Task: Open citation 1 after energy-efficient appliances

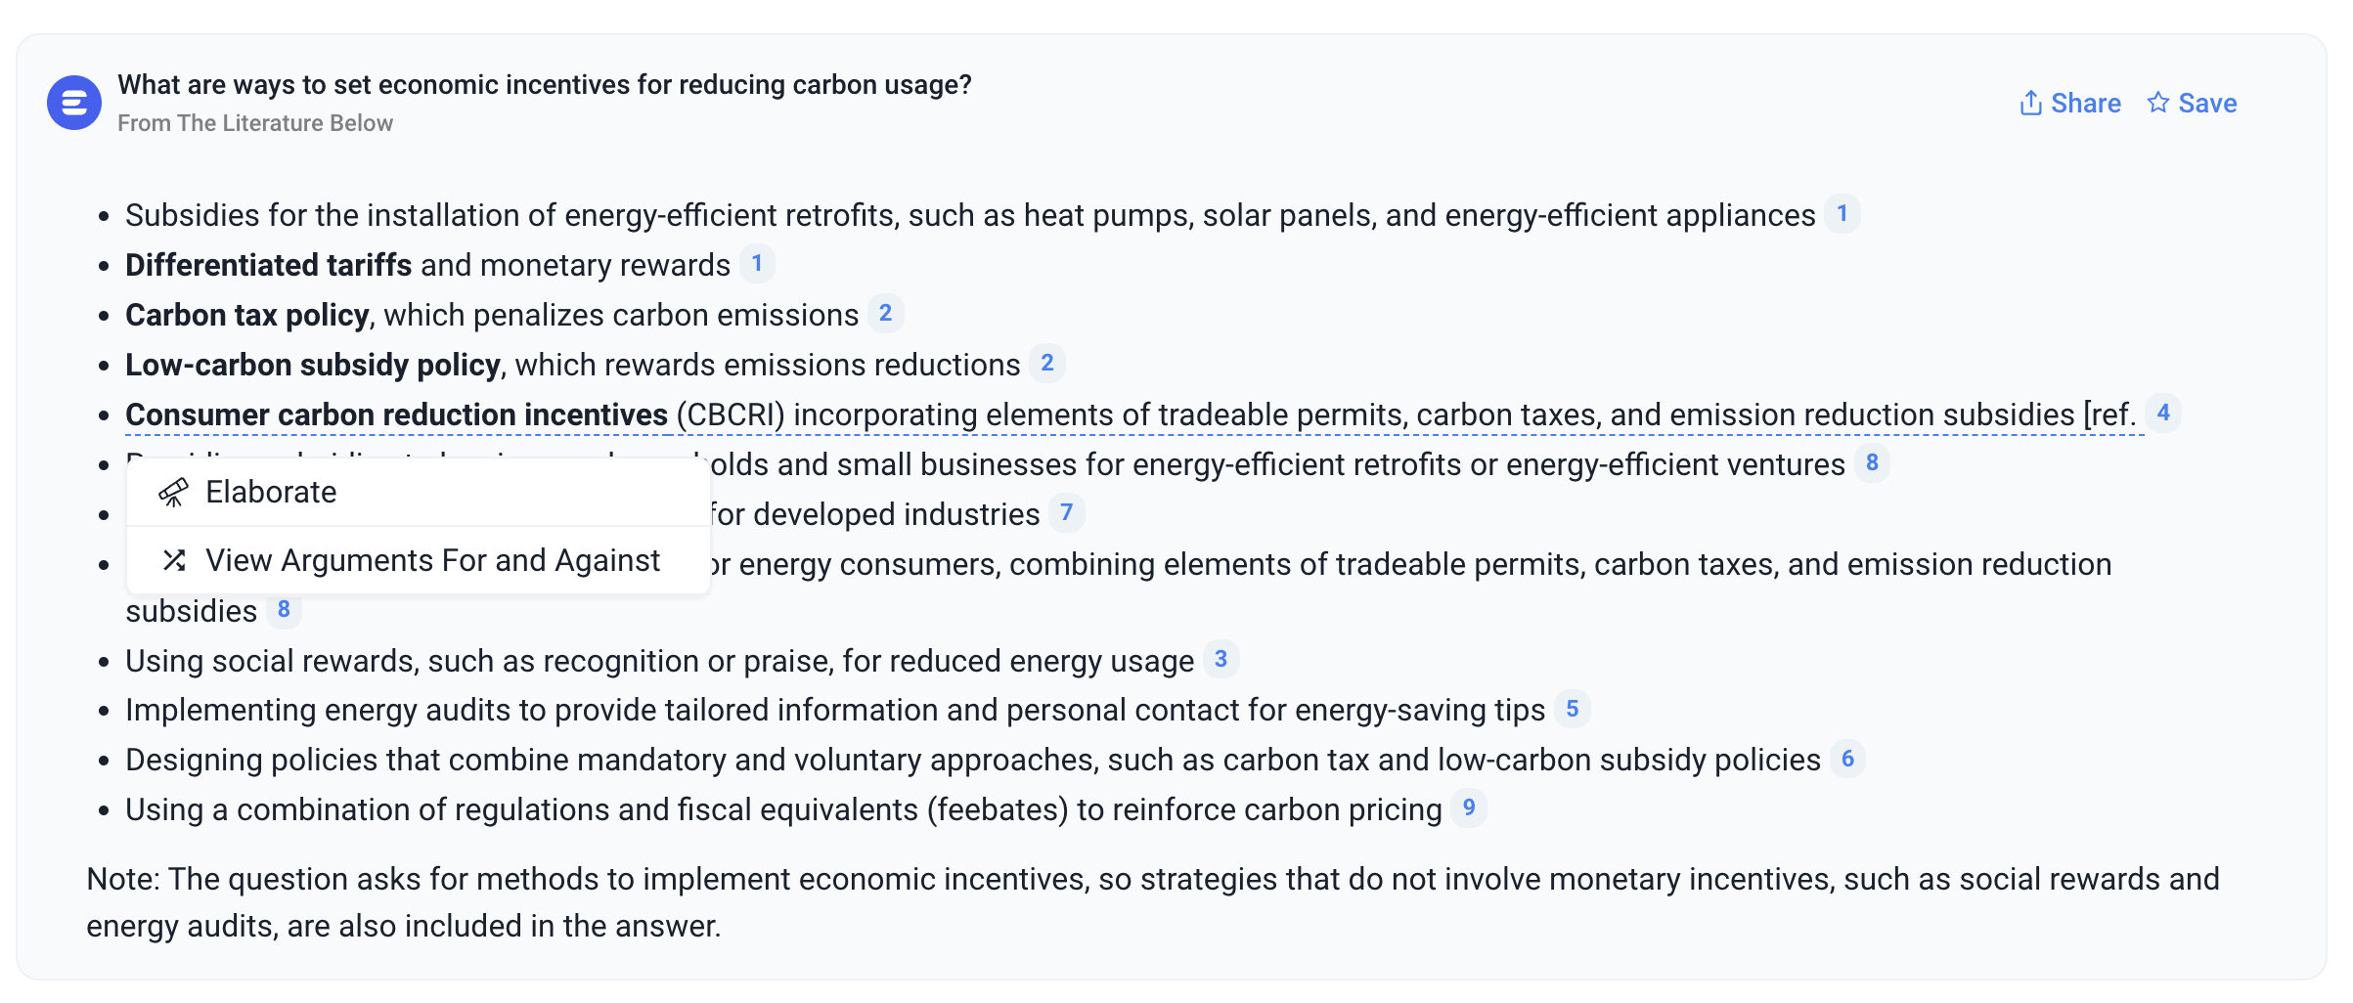Action: point(1842,214)
